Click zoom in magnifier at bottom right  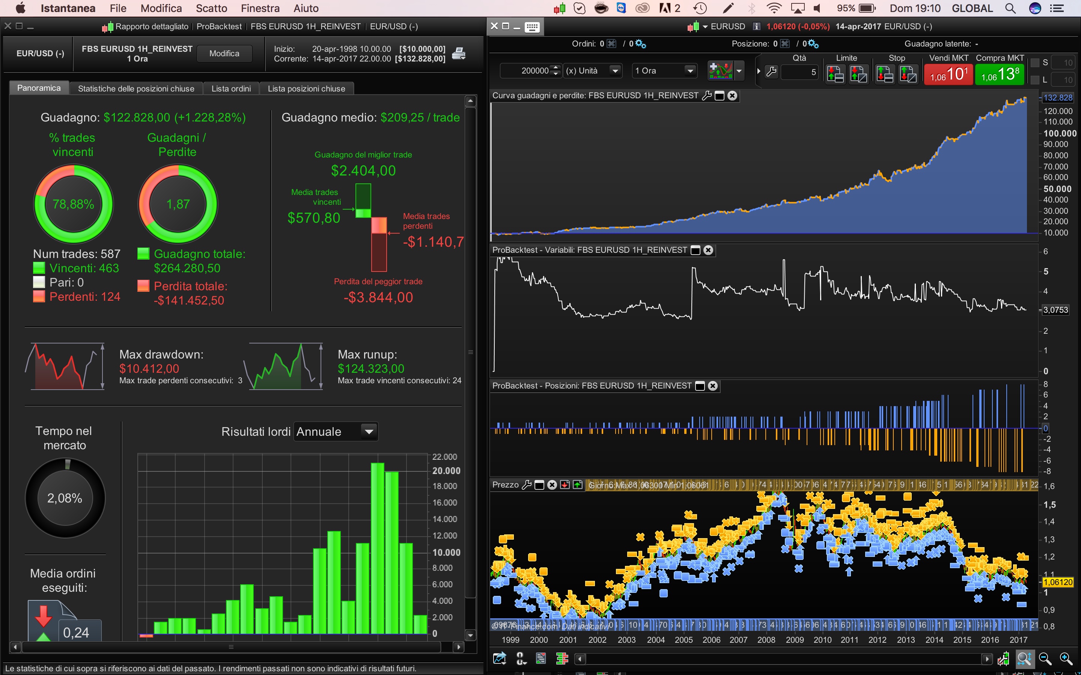[1065, 658]
